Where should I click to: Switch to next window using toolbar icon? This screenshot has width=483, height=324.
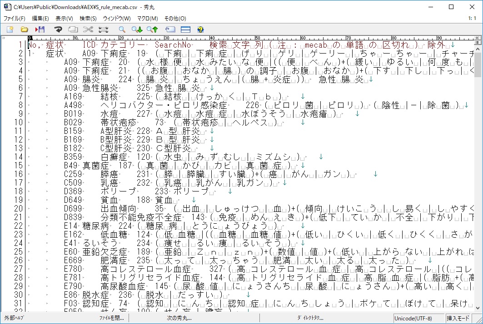pyautogui.click(x=170, y=29)
